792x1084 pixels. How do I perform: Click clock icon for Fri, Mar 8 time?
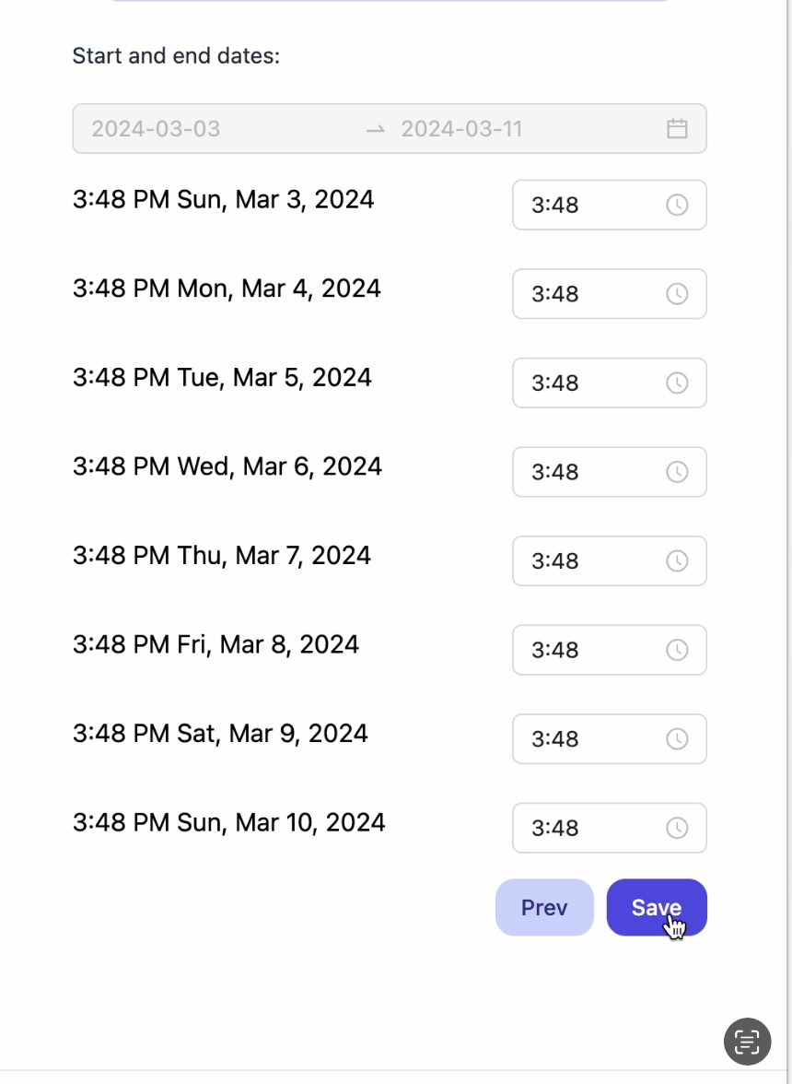(677, 650)
